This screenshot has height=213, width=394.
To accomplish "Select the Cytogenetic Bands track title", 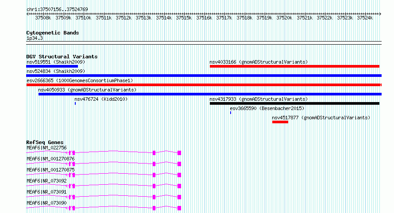I will coord(53,33).
